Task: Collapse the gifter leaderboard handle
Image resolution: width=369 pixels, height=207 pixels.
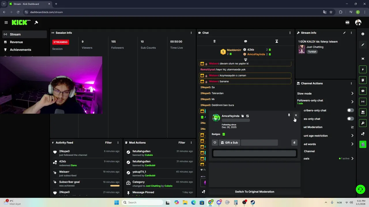Action: click(246, 60)
